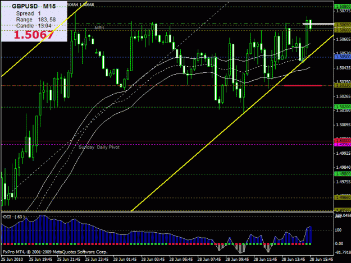351x263 pixels.
Task: Click the 1.50265 price axis label
Action: [x=343, y=96]
